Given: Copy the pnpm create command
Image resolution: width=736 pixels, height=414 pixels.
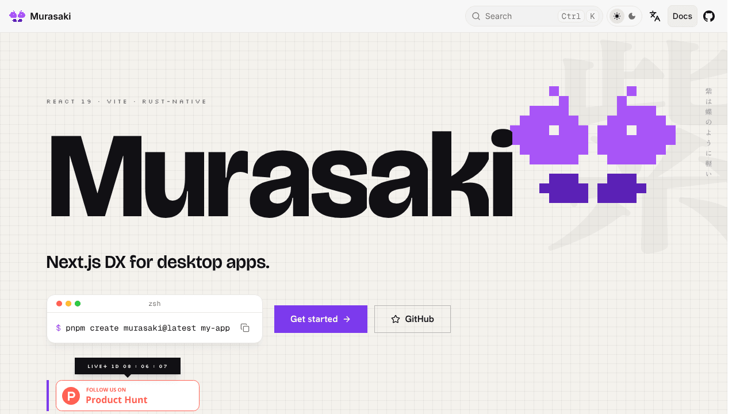Looking at the screenshot, I should pyautogui.click(x=245, y=328).
